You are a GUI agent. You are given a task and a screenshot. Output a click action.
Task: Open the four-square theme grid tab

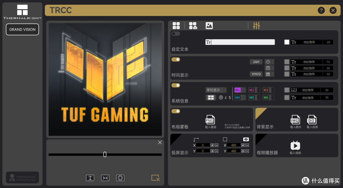coord(176,26)
